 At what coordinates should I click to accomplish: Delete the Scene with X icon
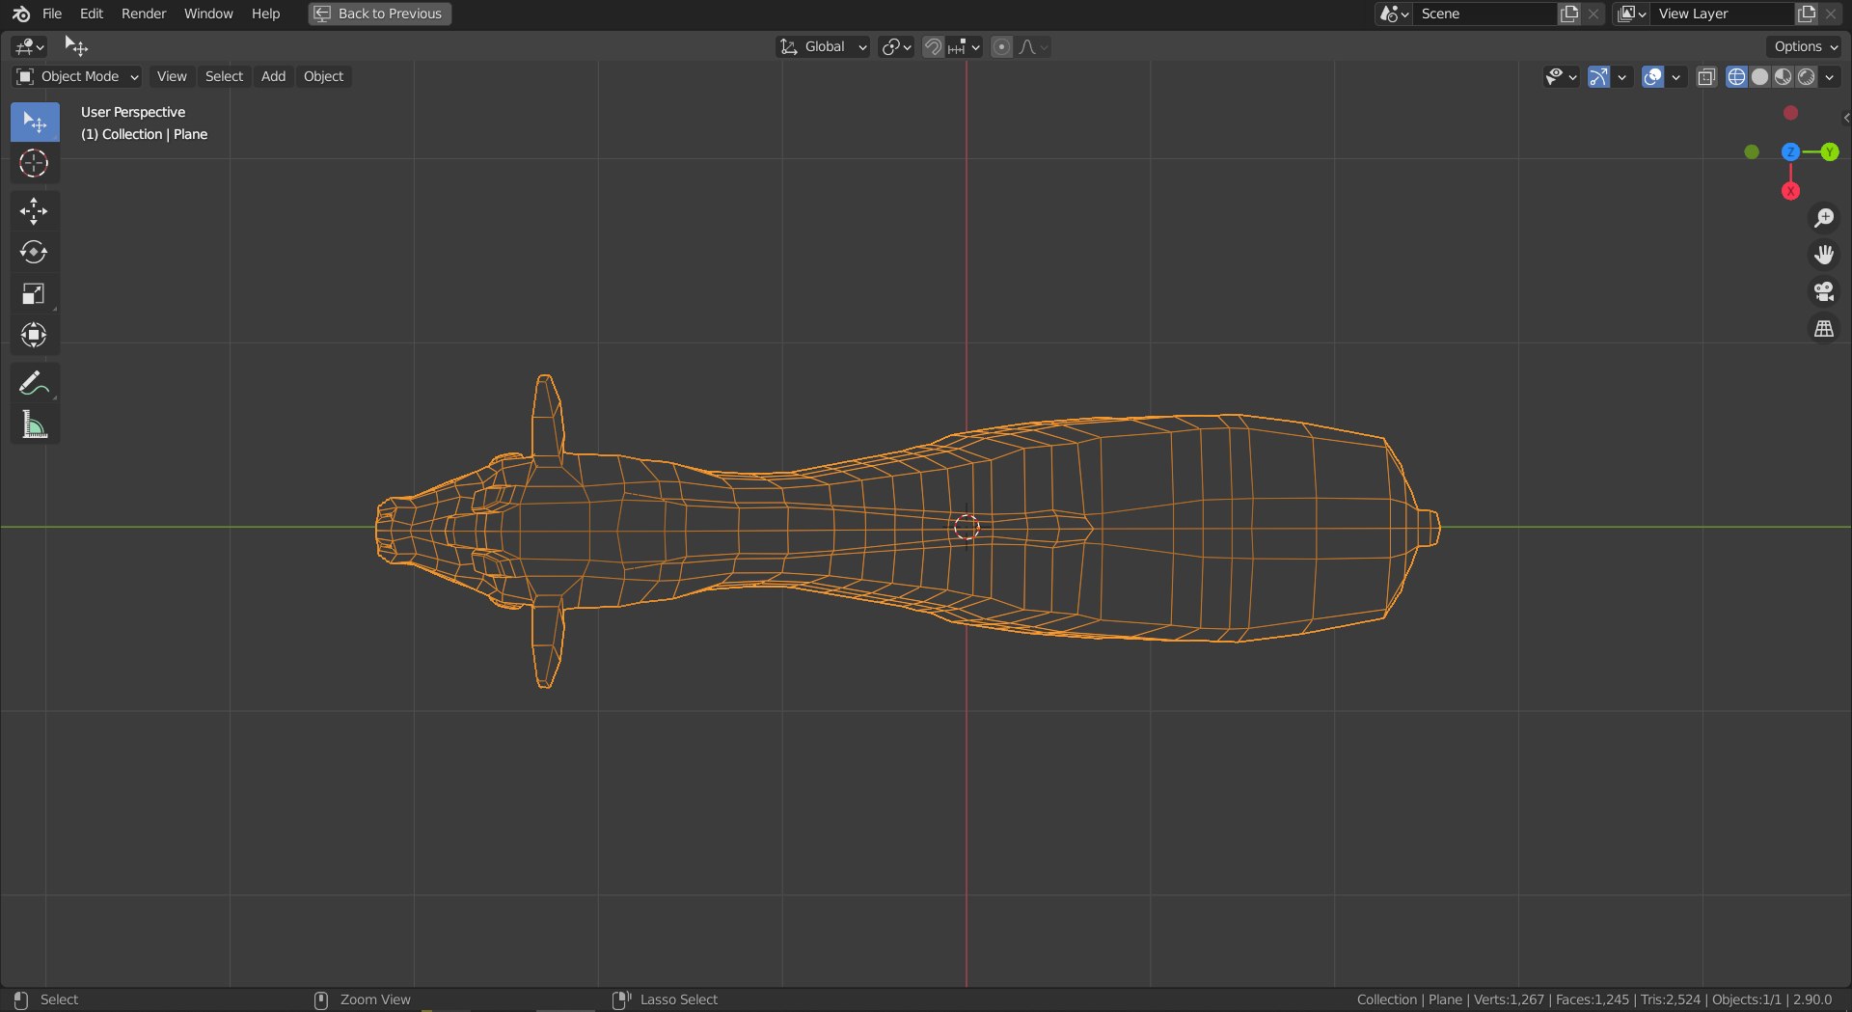pos(1593,14)
